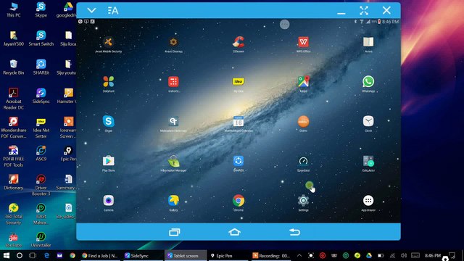Switch to Recording taskbar item
The width and height of the screenshot is (464, 261).
click(271, 256)
